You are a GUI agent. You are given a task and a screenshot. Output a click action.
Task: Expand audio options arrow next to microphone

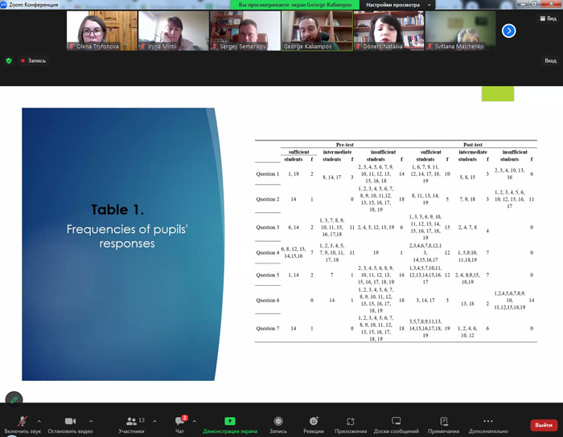tap(39, 421)
